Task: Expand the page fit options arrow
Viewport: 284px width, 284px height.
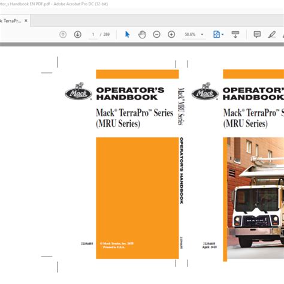Action: pos(222,35)
